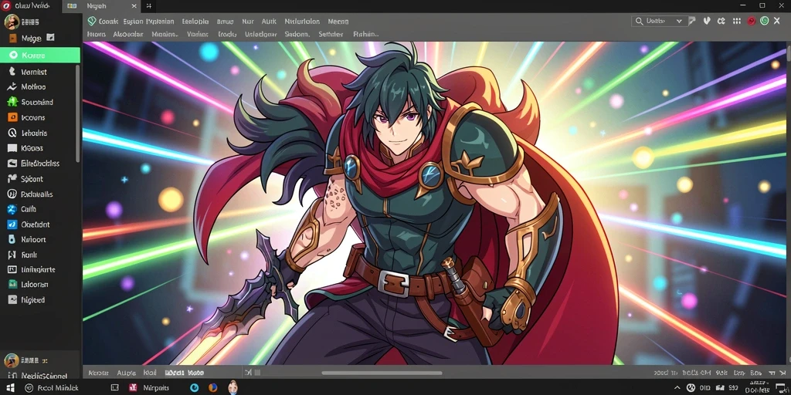
Task: Click the nine-dot grid icon in the toolbar
Action: [736, 21]
